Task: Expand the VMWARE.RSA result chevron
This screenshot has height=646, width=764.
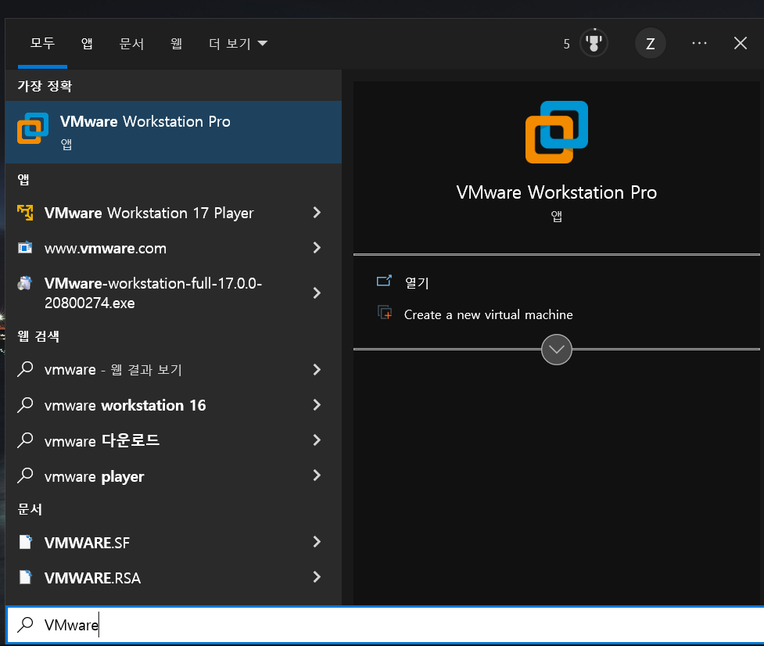Action: click(x=317, y=577)
